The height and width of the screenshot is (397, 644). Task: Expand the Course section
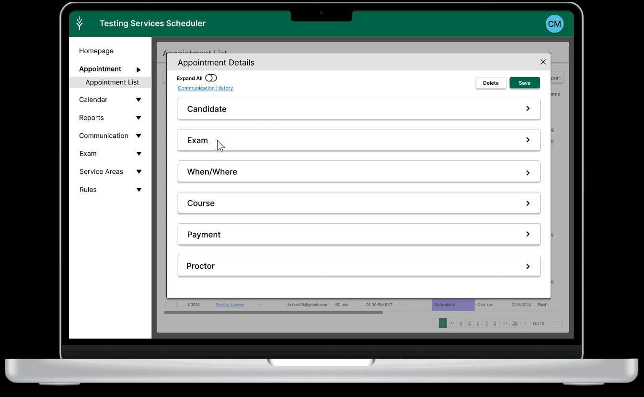(359, 203)
